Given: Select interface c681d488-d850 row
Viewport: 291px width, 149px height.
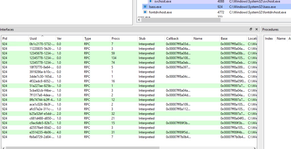Looking at the screenshot, I should [129, 118].
